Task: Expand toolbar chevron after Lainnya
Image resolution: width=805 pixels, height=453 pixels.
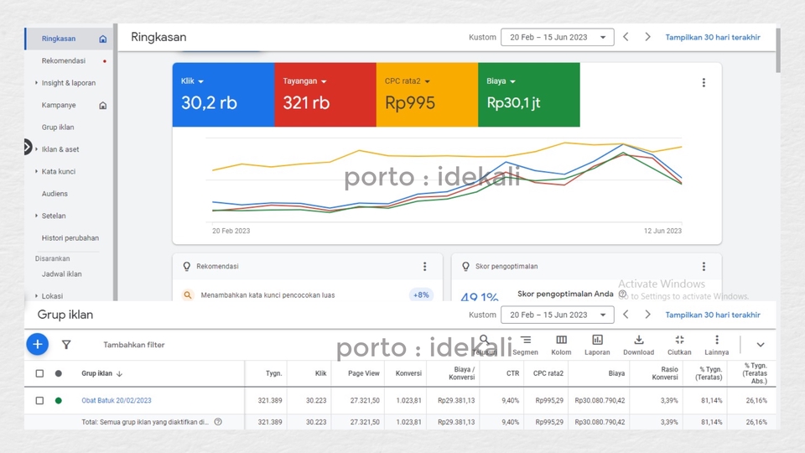Action: (761, 345)
